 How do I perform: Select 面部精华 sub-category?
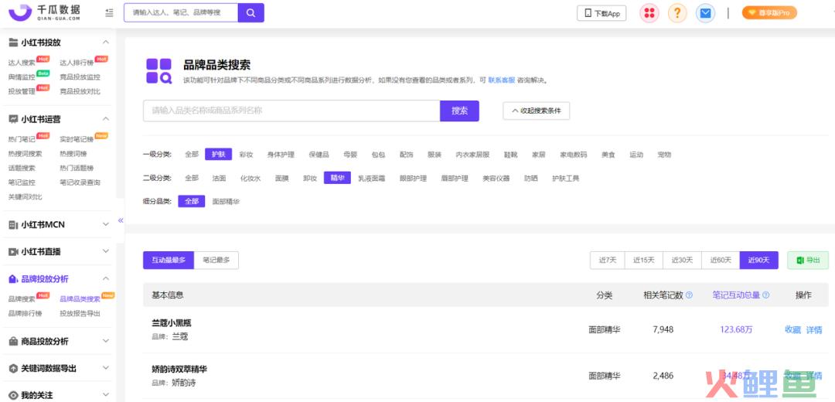pos(226,201)
